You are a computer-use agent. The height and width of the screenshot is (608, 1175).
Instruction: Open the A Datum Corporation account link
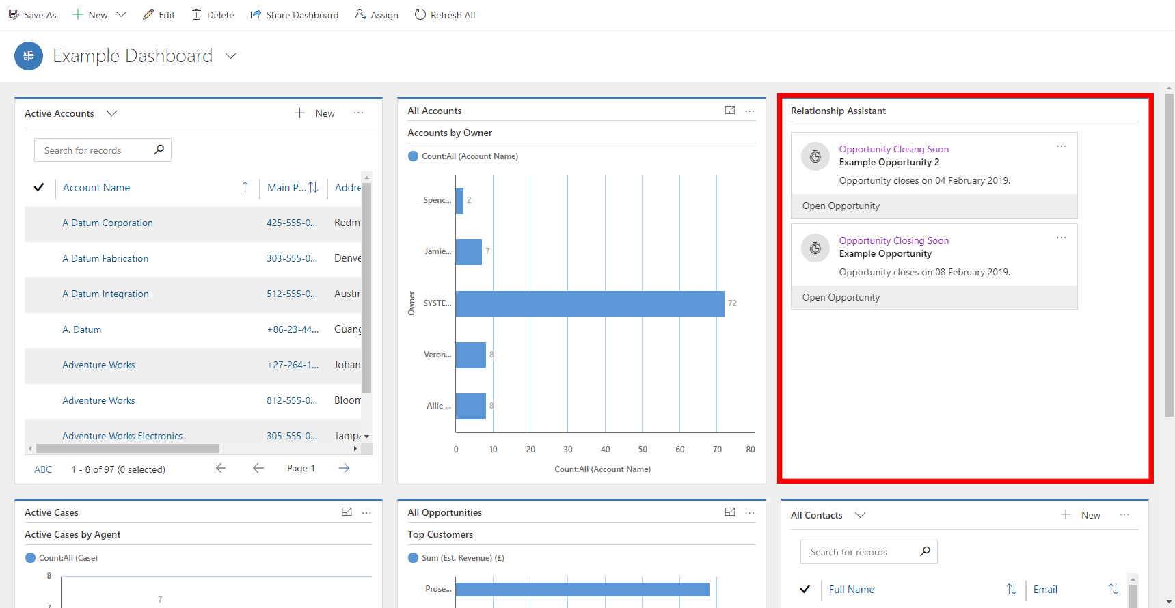pos(107,223)
